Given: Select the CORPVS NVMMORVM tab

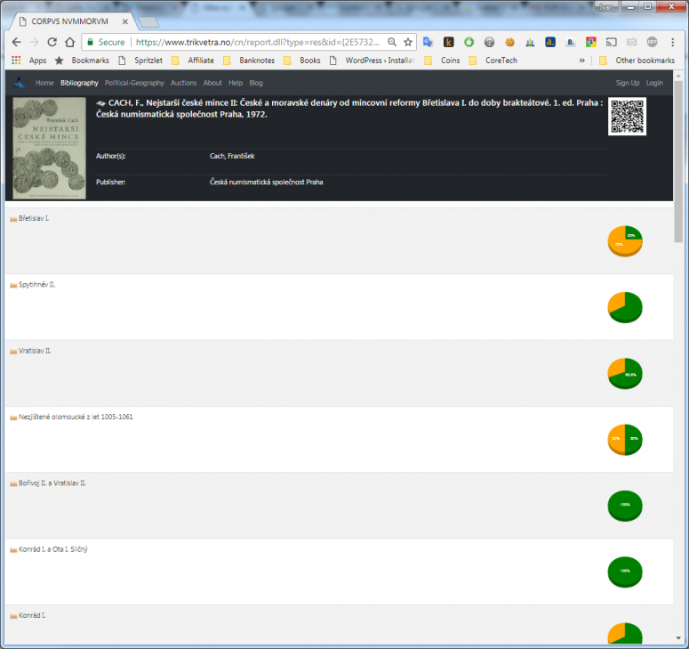Looking at the screenshot, I should [x=69, y=21].
